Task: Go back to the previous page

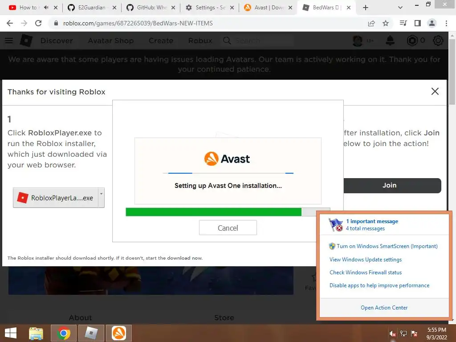Action: pos(10,23)
